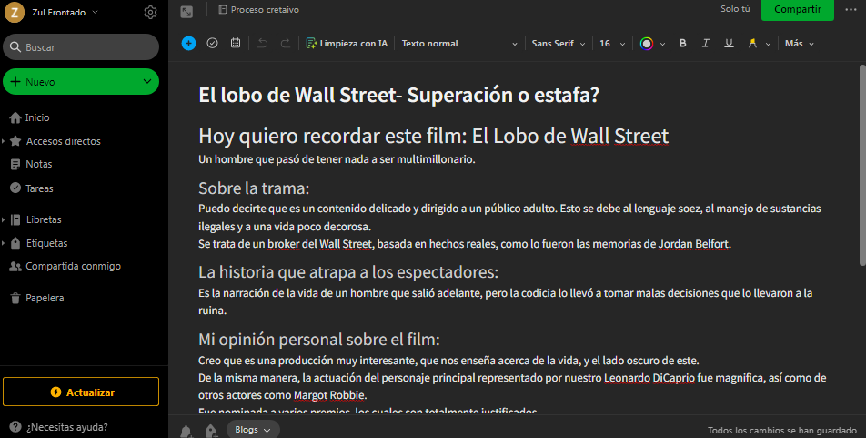Expand the Accesos directos tree arrow

tap(4, 141)
